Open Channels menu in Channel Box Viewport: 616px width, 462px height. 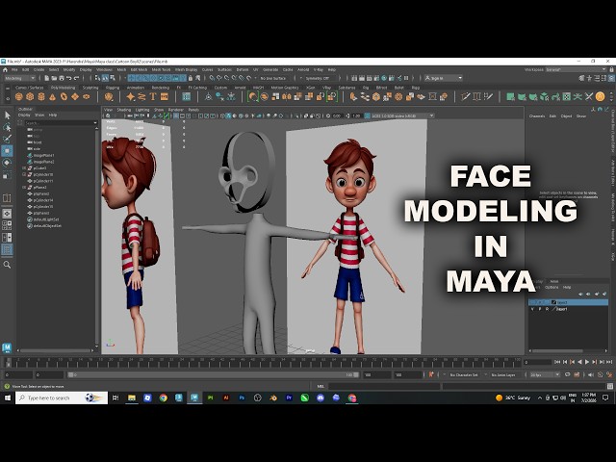pos(537,116)
